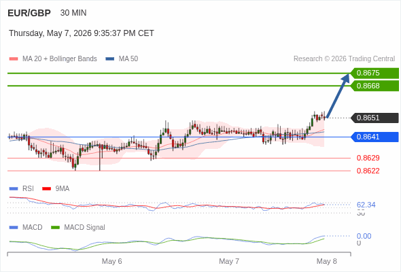The height and width of the screenshot is (272, 401).
Task: Click the 0.8629 support level label
Action: pyautogui.click(x=368, y=158)
